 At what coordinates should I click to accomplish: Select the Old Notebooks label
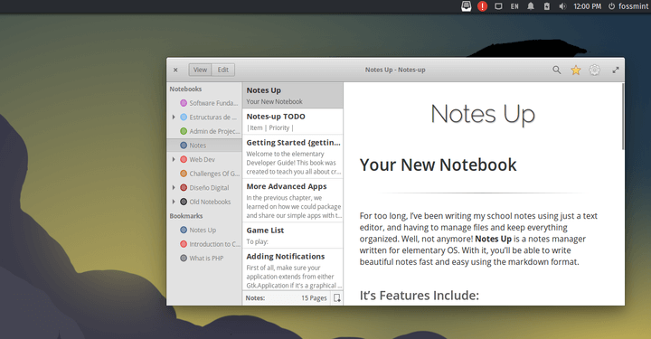pyautogui.click(x=210, y=202)
